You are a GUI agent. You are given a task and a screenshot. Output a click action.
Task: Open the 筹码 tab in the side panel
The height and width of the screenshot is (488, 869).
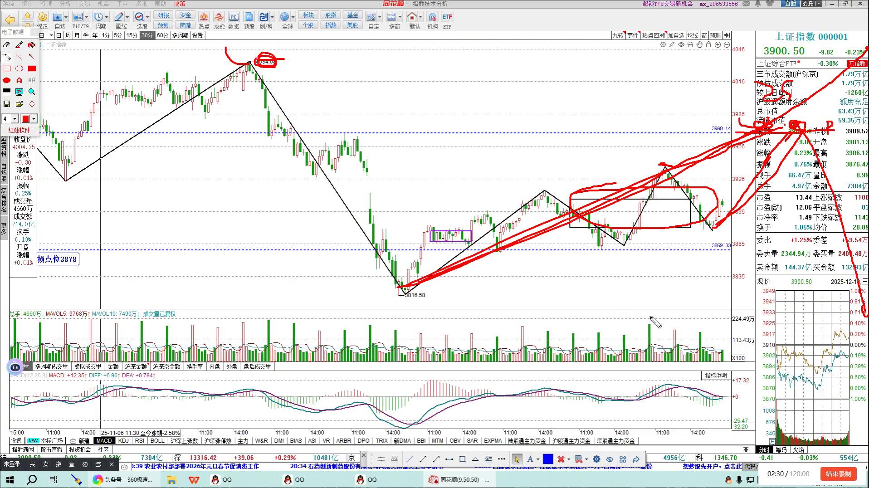tap(781, 450)
